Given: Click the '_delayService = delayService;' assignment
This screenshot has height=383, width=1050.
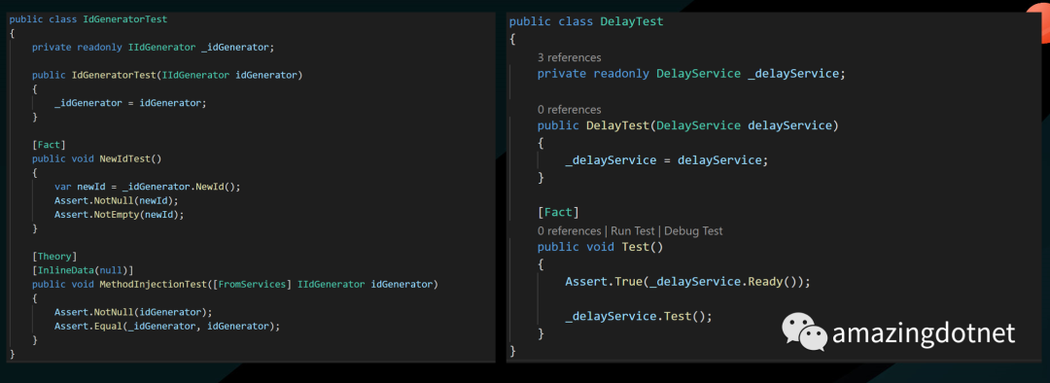Looking at the screenshot, I should 666,160.
